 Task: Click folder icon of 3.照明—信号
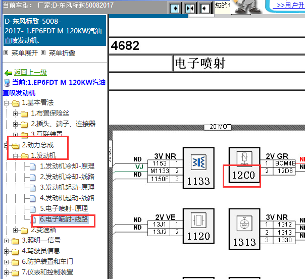[x=15, y=241]
